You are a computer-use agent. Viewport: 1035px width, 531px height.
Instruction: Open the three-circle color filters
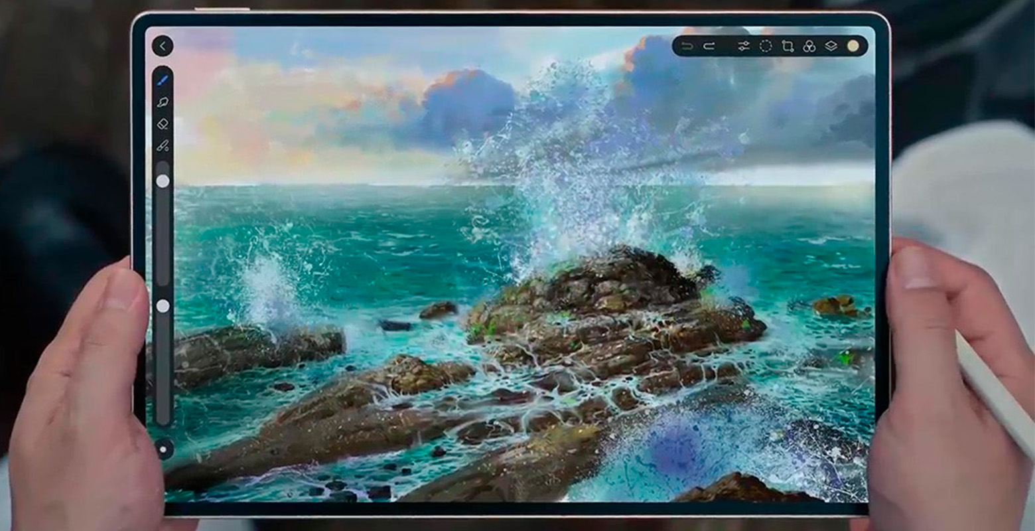click(809, 46)
